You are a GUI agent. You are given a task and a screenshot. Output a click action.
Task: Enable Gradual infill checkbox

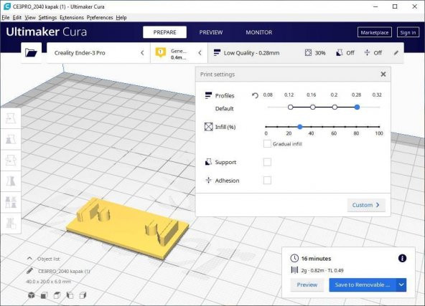pyautogui.click(x=267, y=143)
